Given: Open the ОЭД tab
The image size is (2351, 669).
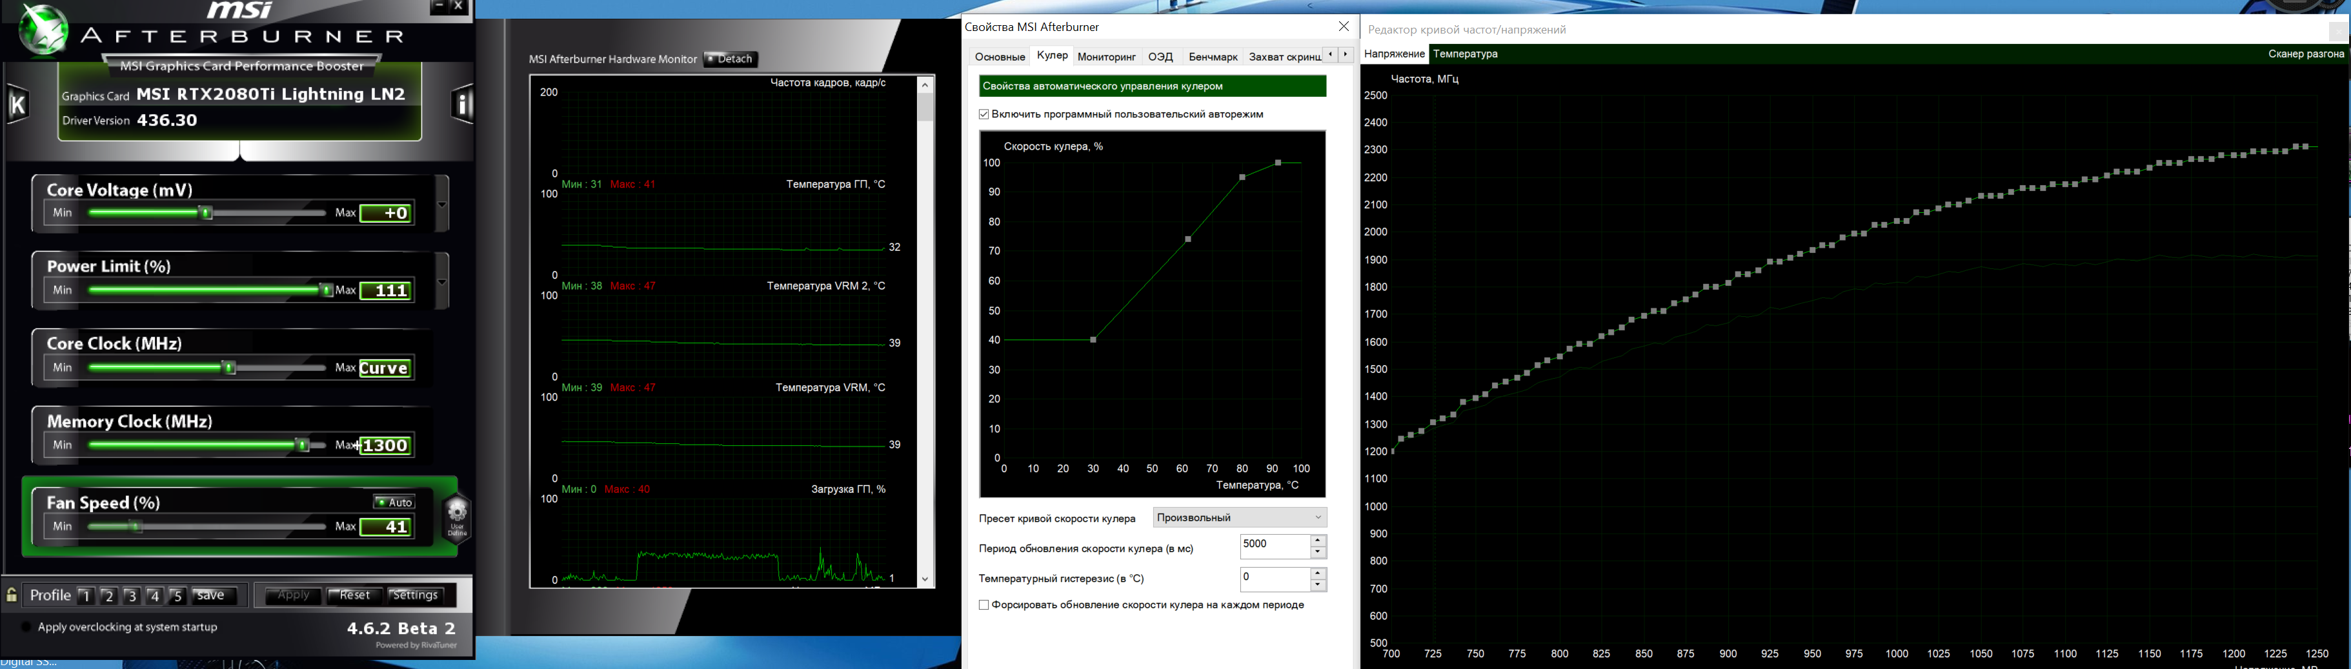Looking at the screenshot, I should coord(1160,57).
